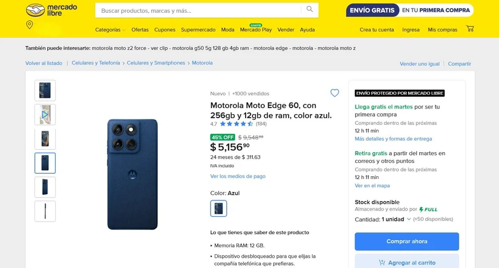This screenshot has height=268, width=499.
Task: Open Ver los medios de pago link
Action: [238, 176]
